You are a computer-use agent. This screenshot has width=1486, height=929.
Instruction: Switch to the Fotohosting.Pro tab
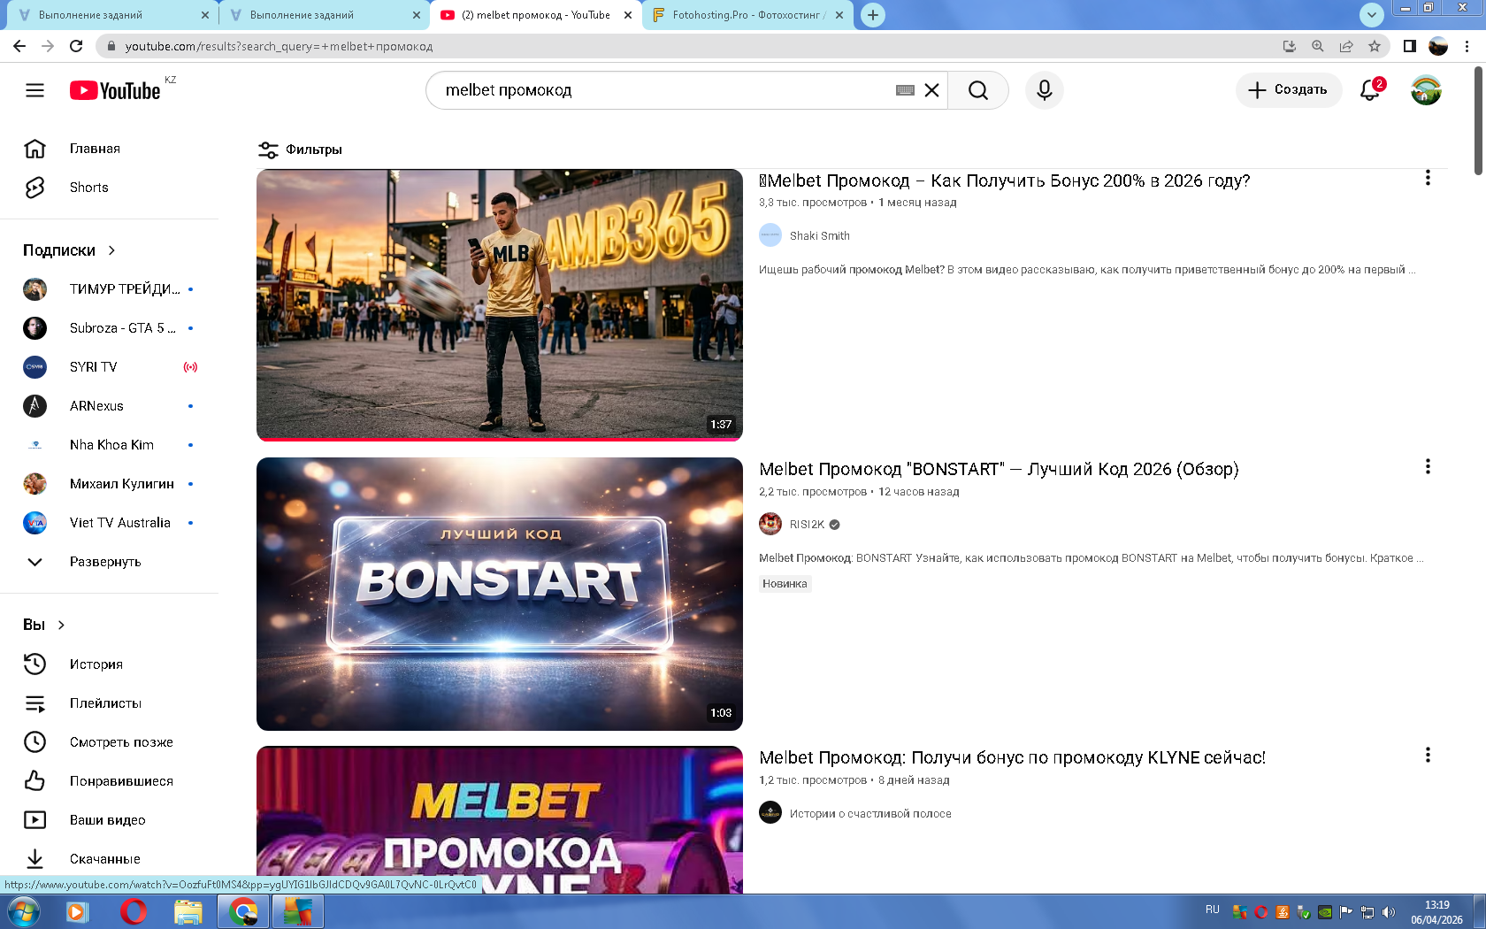(748, 15)
